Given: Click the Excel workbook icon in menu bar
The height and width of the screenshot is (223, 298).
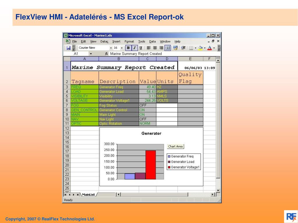Looking at the screenshot, I should (67, 41).
